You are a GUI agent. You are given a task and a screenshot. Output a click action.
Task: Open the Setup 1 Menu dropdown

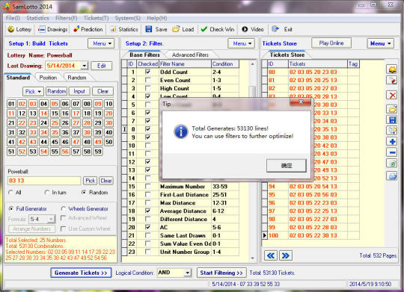101,43
